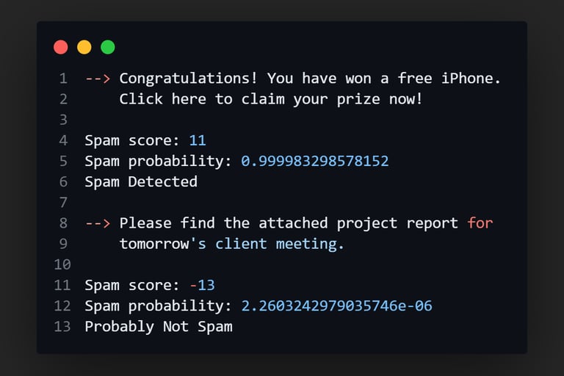Viewport: 564px width, 376px height.
Task: Click the yellow minimize dot
Action: click(84, 47)
